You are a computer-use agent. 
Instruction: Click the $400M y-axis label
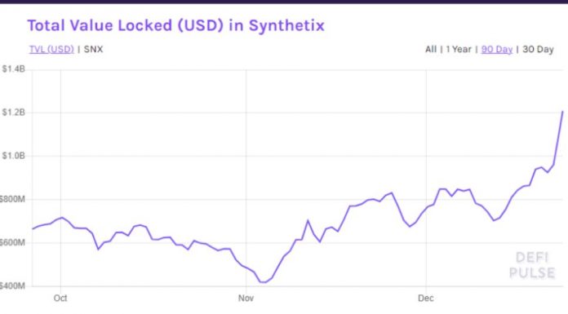(x=12, y=285)
